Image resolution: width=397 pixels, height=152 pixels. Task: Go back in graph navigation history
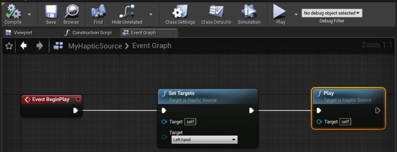pos(24,46)
